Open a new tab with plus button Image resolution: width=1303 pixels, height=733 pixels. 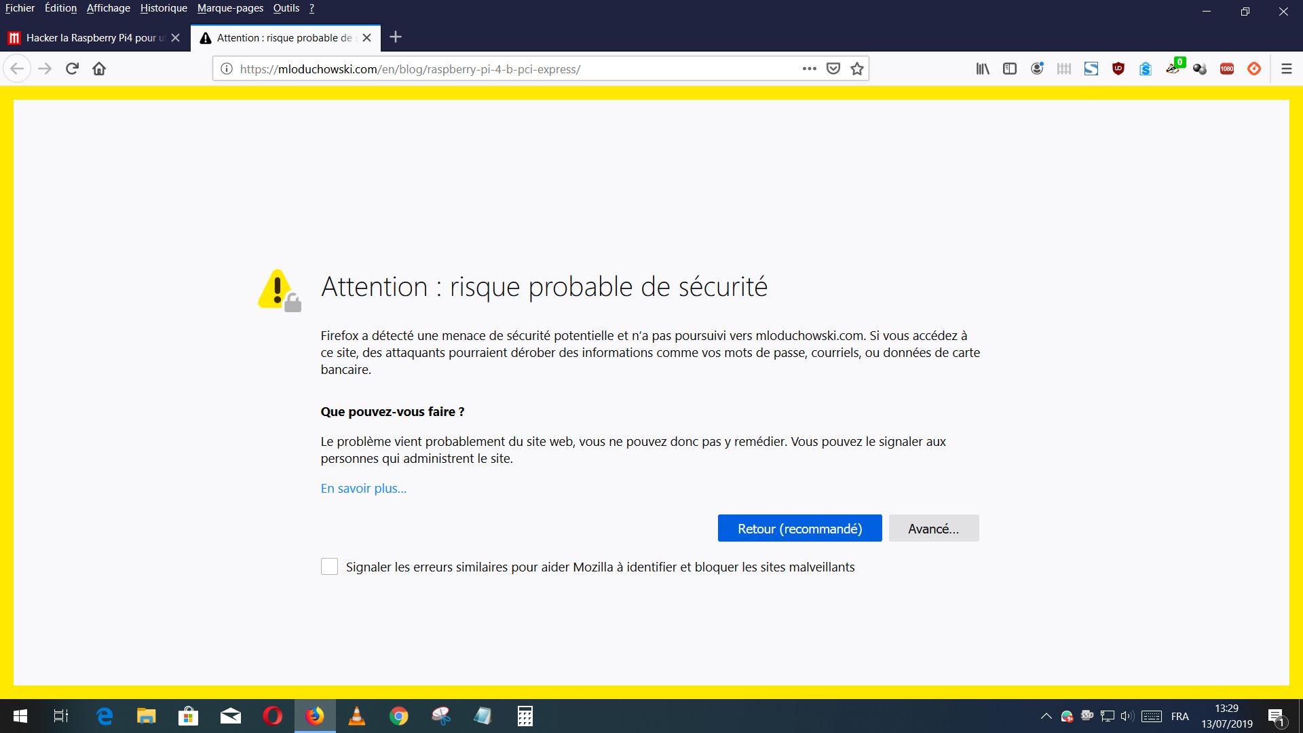click(x=396, y=37)
